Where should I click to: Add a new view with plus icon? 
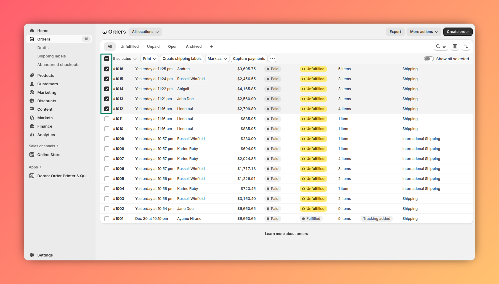click(x=211, y=47)
